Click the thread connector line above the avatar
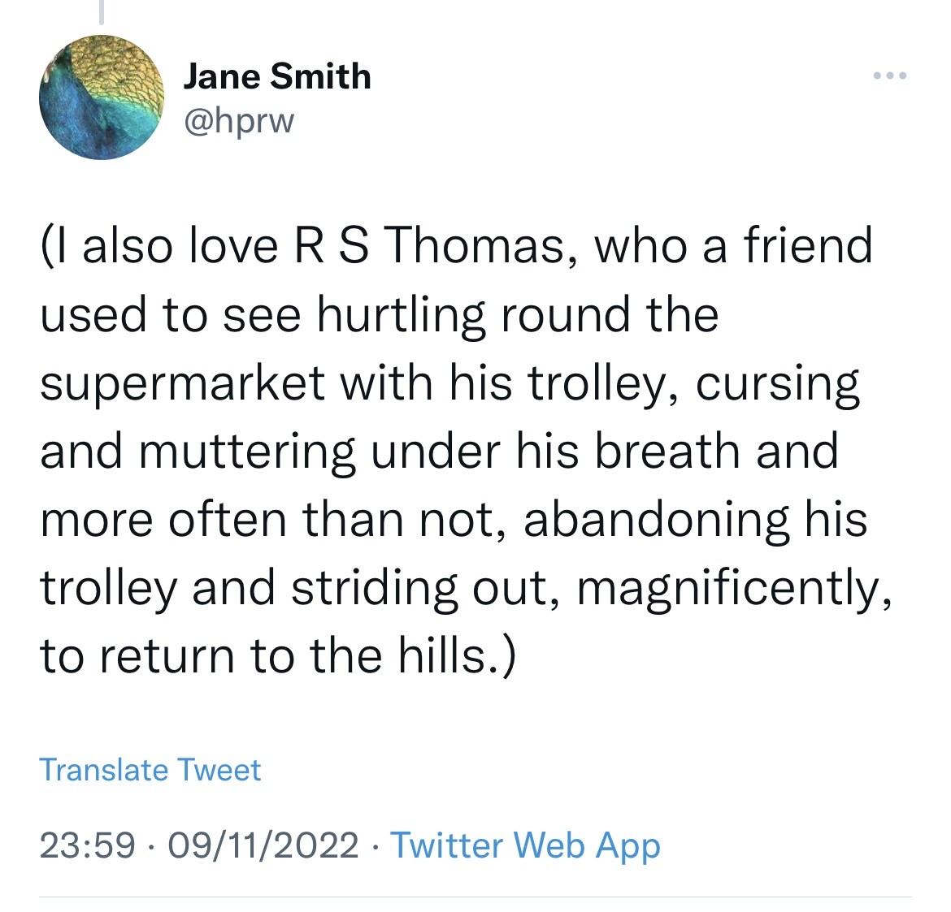Image resolution: width=951 pixels, height=912 pixels. click(102, 11)
